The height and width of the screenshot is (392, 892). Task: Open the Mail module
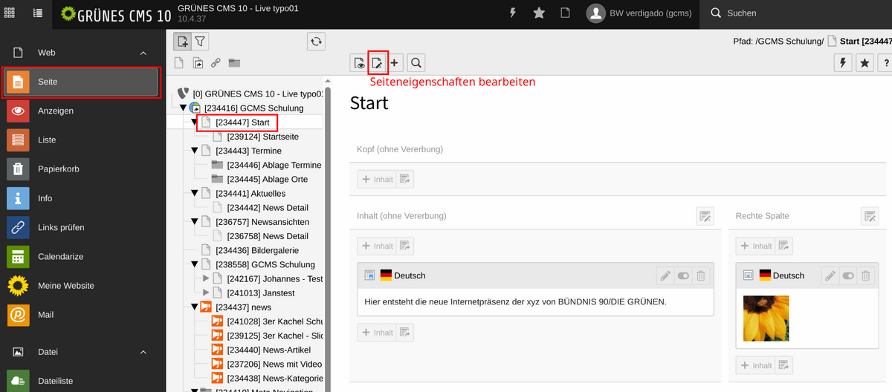82,314
